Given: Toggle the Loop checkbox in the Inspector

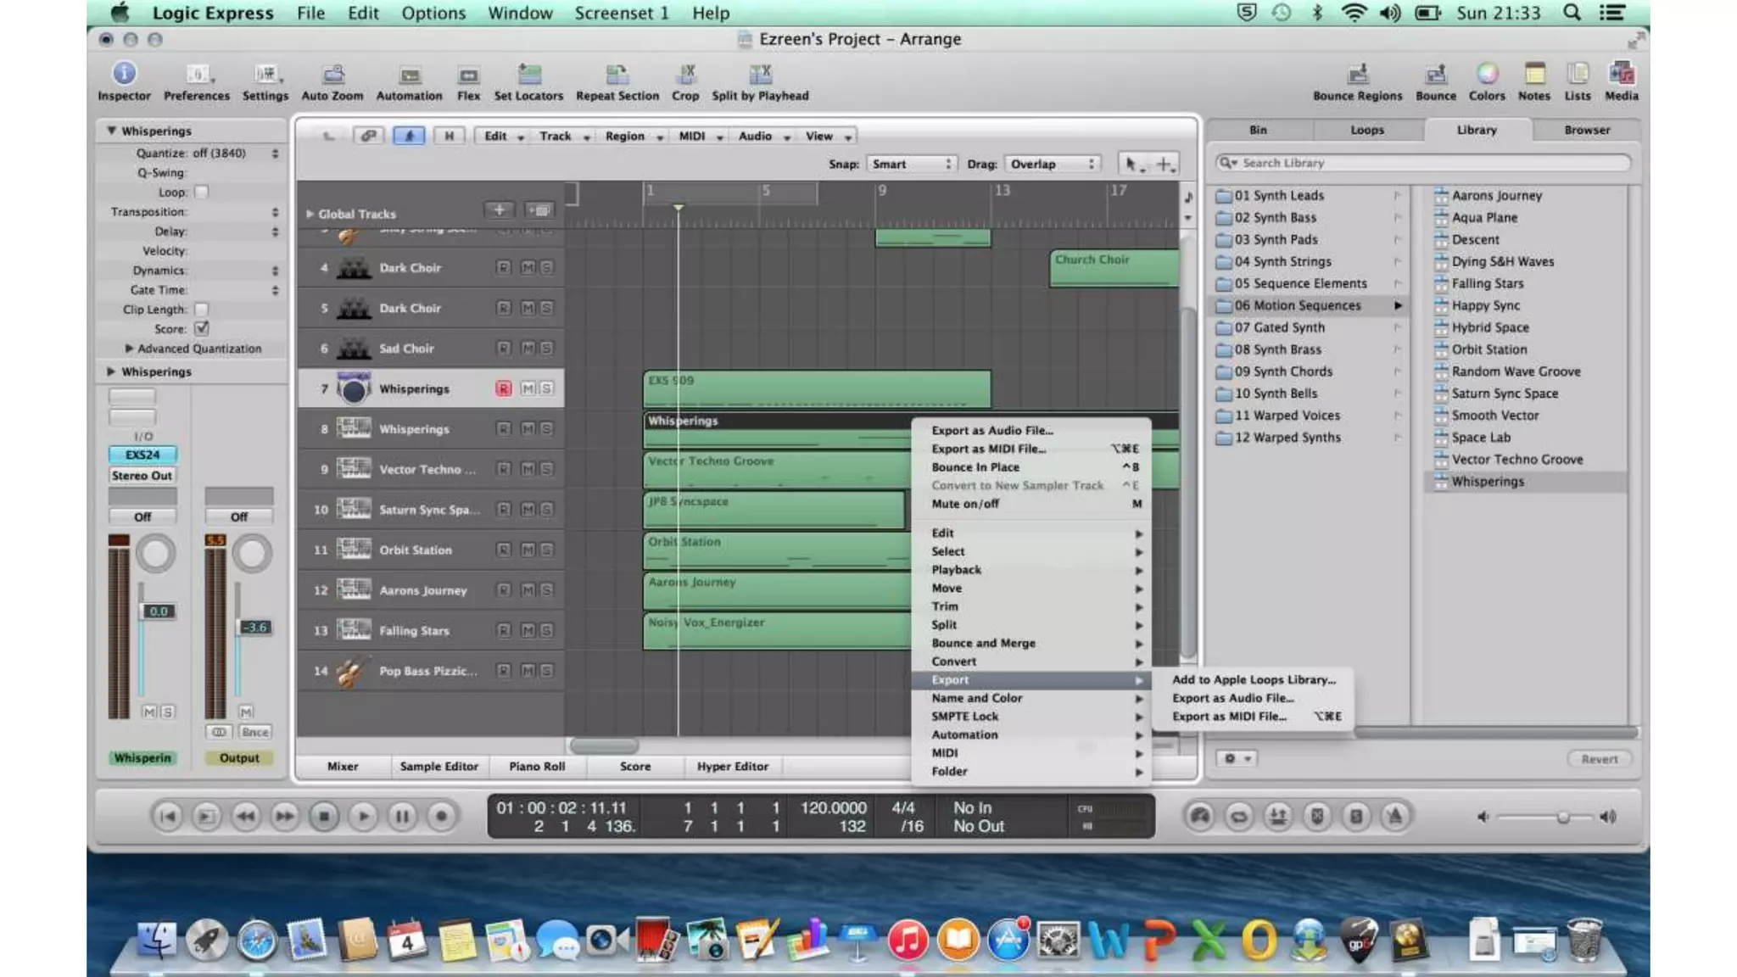Looking at the screenshot, I should point(202,193).
